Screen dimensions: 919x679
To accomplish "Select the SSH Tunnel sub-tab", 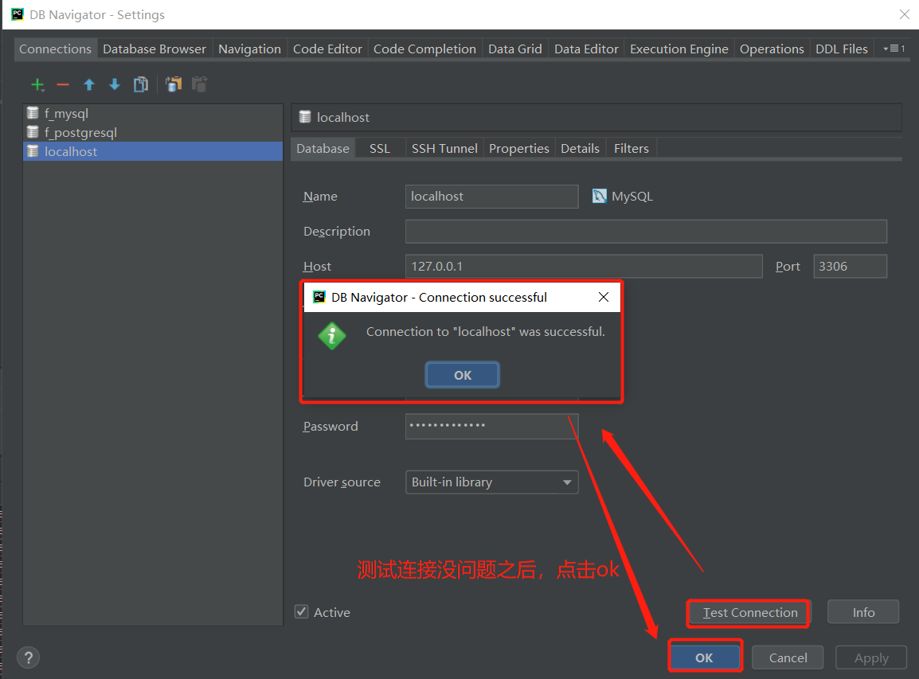I will click(x=444, y=148).
